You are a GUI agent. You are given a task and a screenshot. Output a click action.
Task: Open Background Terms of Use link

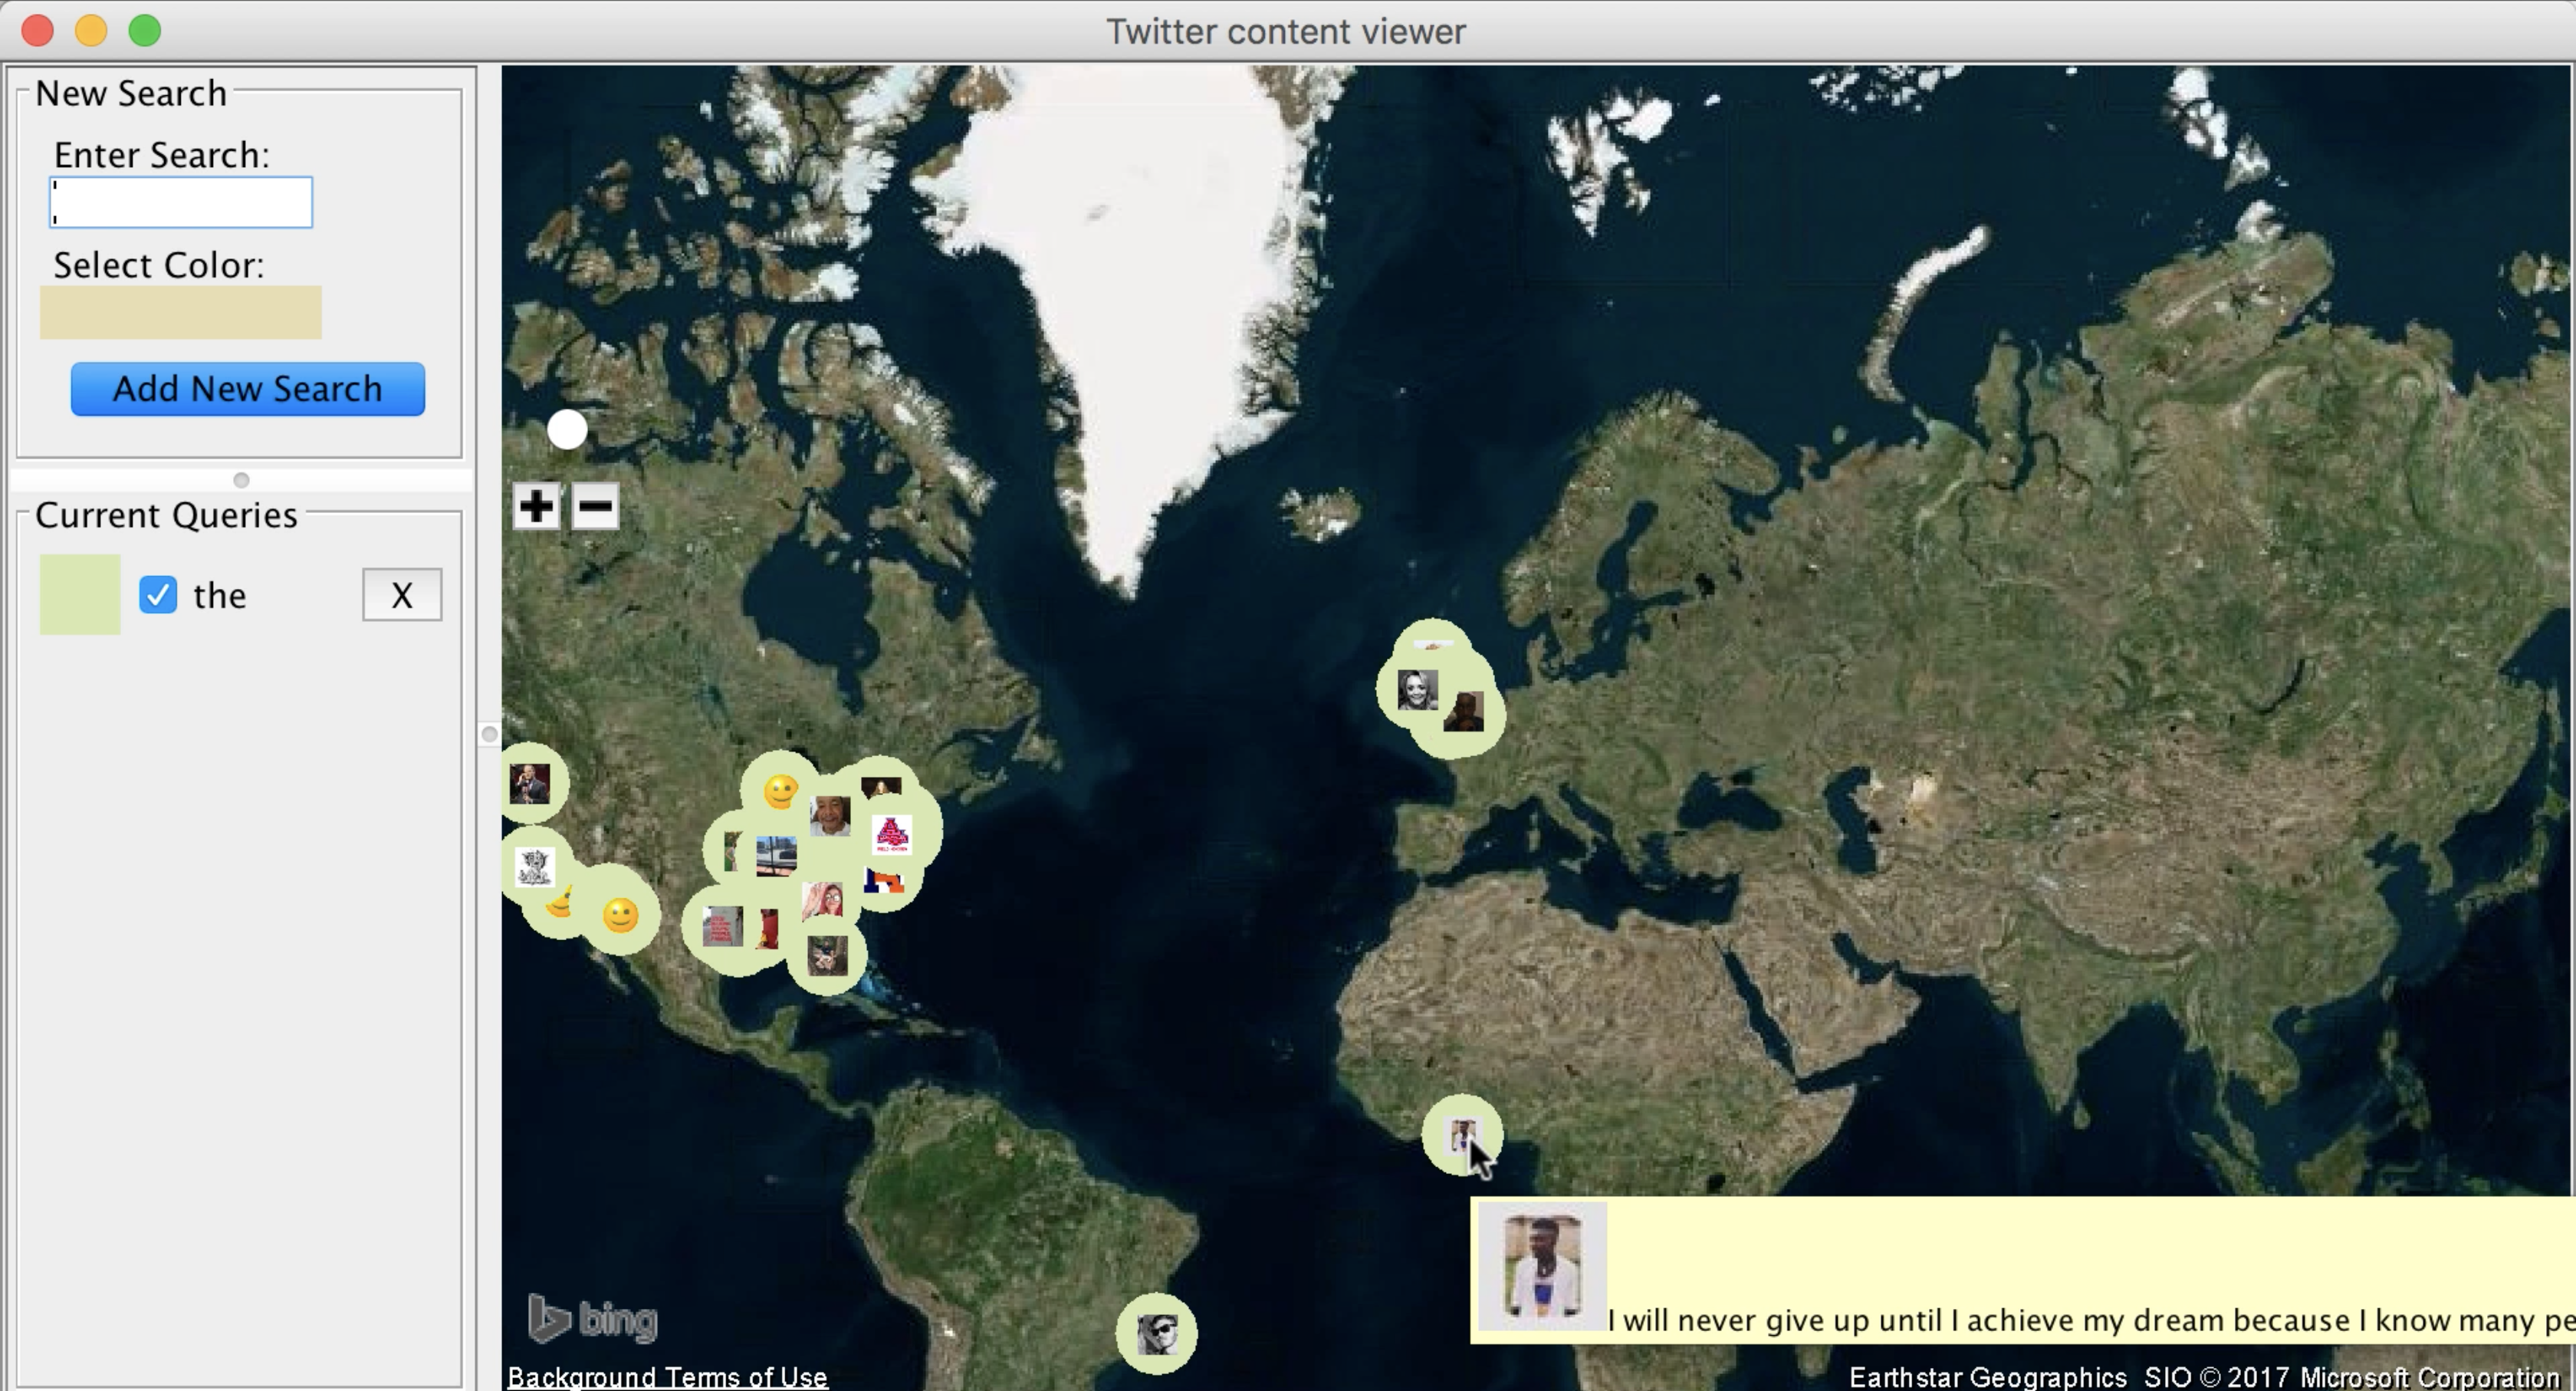click(667, 1377)
